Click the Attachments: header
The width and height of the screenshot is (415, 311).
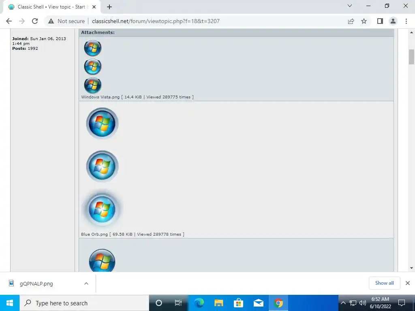(98, 32)
